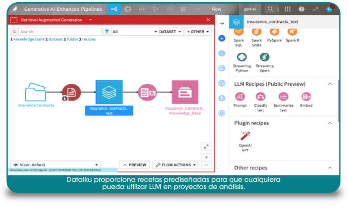Select the Prompt LLM recipe
Screen dimensions: 347x209
240,96
